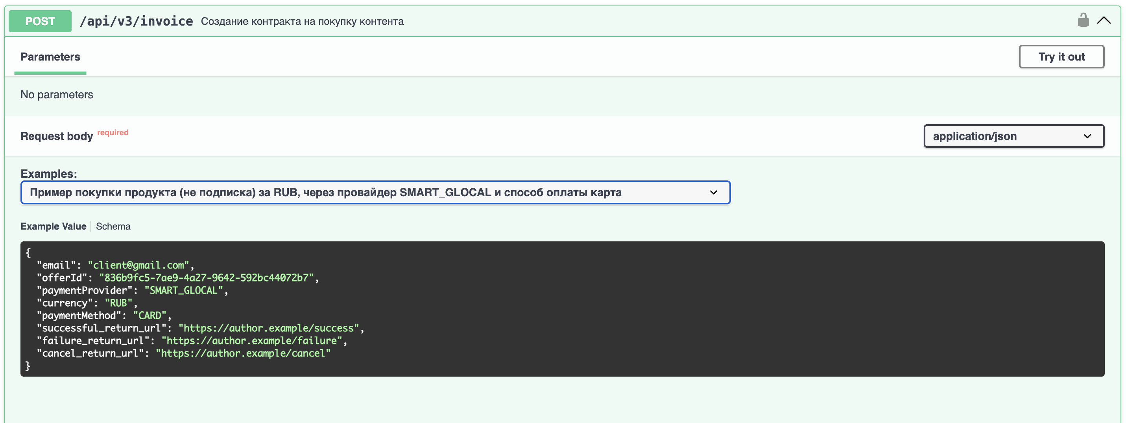This screenshot has height=423, width=1126.
Task: Click the offerId UUID value in the example
Action: 206,278
